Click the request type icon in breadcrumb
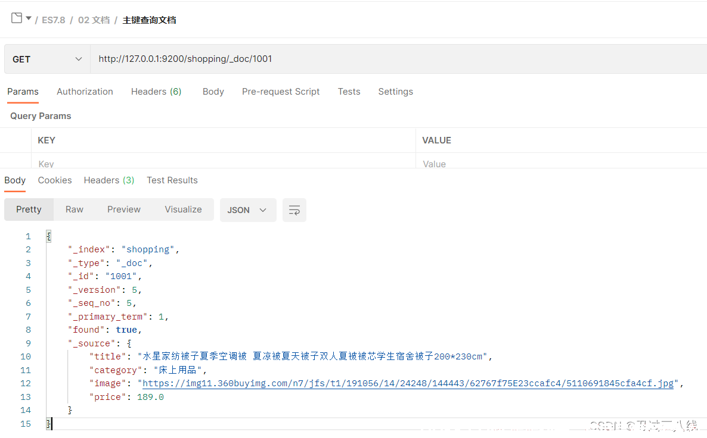Screen dimensions: 707x438 [17, 18]
